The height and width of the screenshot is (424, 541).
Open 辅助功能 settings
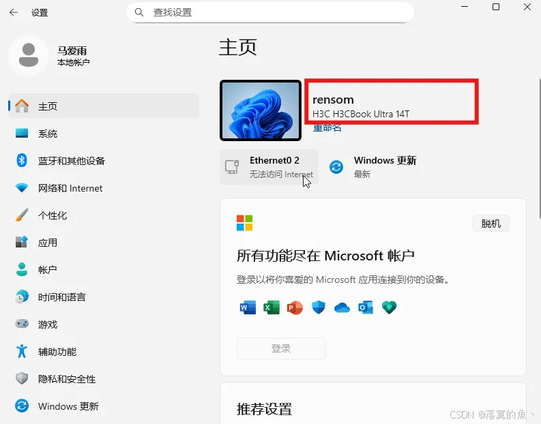click(x=104, y=352)
